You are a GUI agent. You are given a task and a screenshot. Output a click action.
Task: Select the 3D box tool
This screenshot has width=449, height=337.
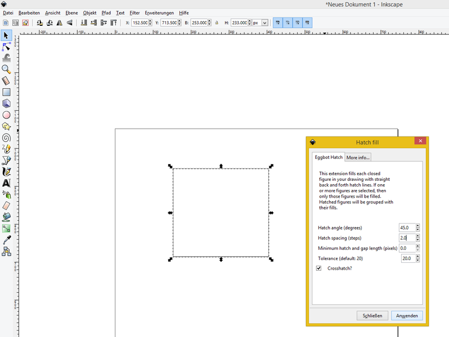point(6,103)
